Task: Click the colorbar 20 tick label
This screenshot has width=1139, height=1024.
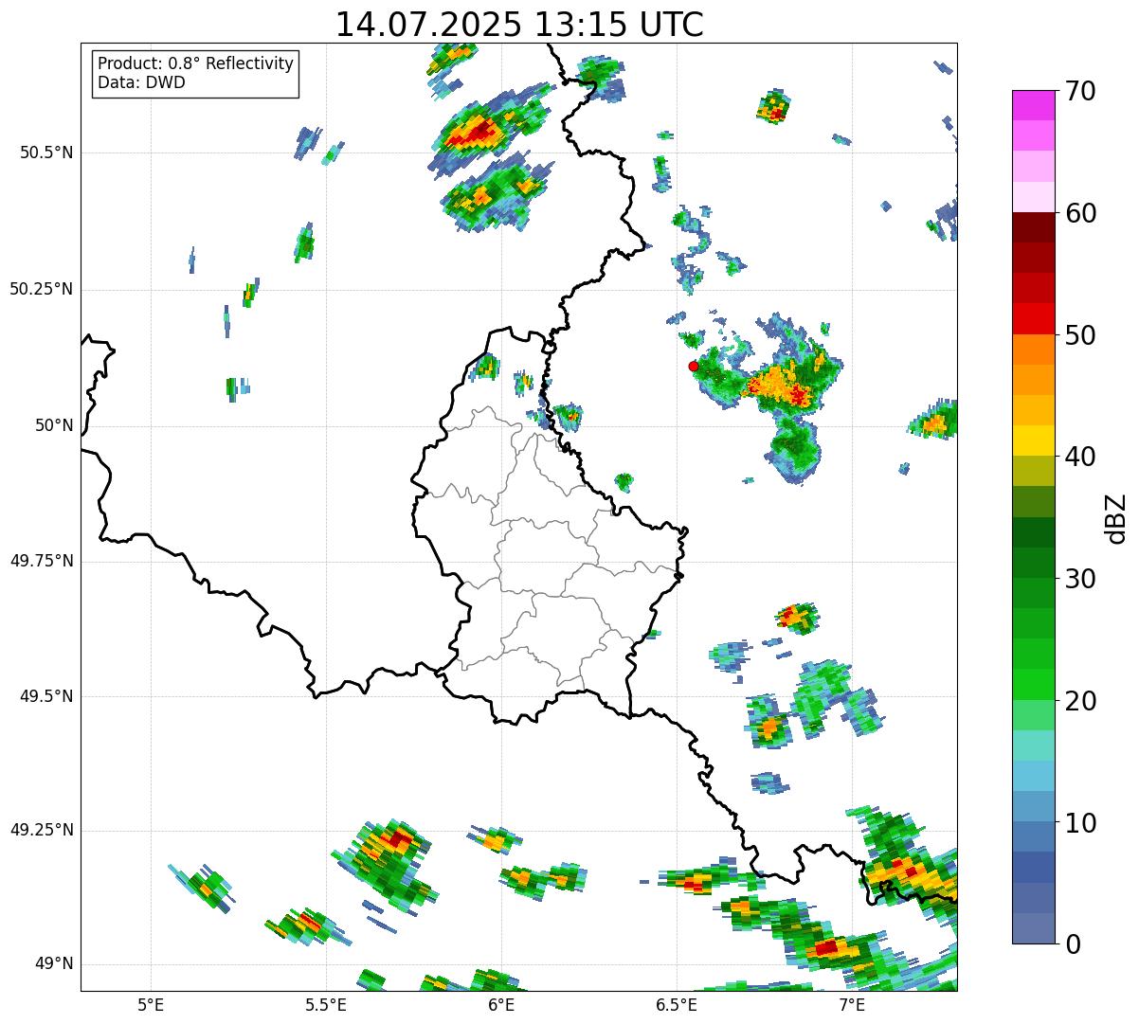Action: 1080,701
